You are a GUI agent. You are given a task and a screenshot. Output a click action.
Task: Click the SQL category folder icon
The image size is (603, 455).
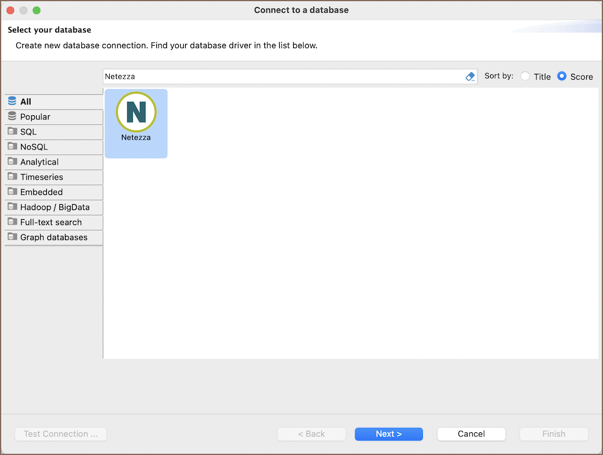click(13, 131)
